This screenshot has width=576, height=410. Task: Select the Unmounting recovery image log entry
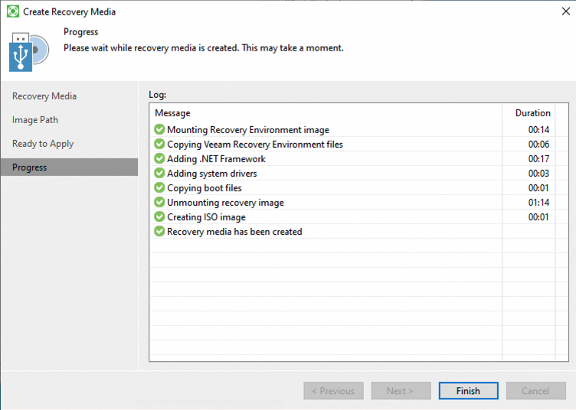[x=225, y=203]
